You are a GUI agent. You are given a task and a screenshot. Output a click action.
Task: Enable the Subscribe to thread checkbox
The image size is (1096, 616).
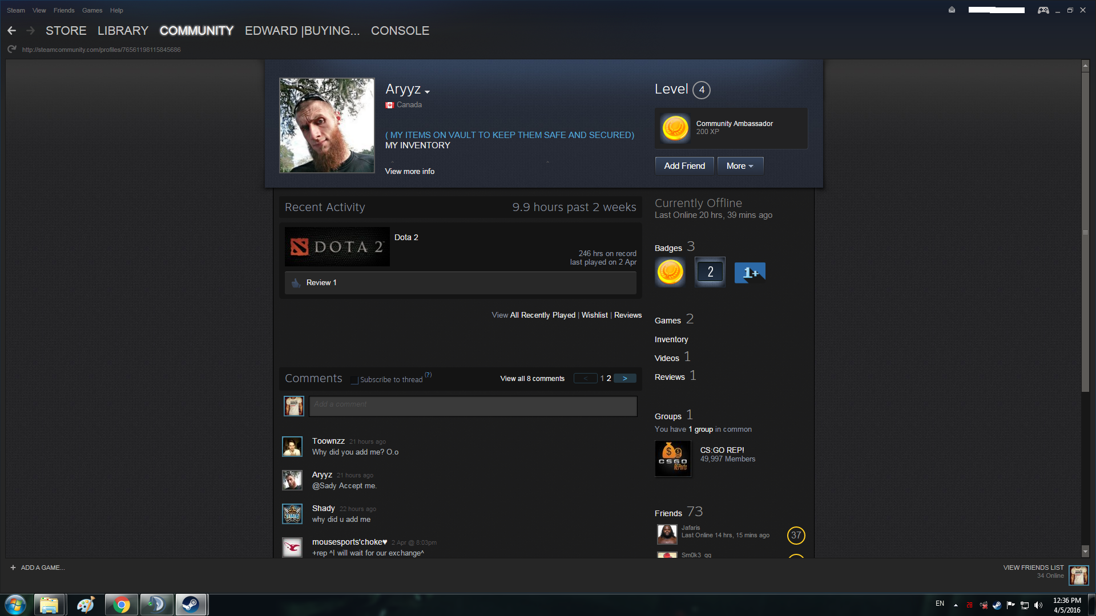tap(354, 380)
